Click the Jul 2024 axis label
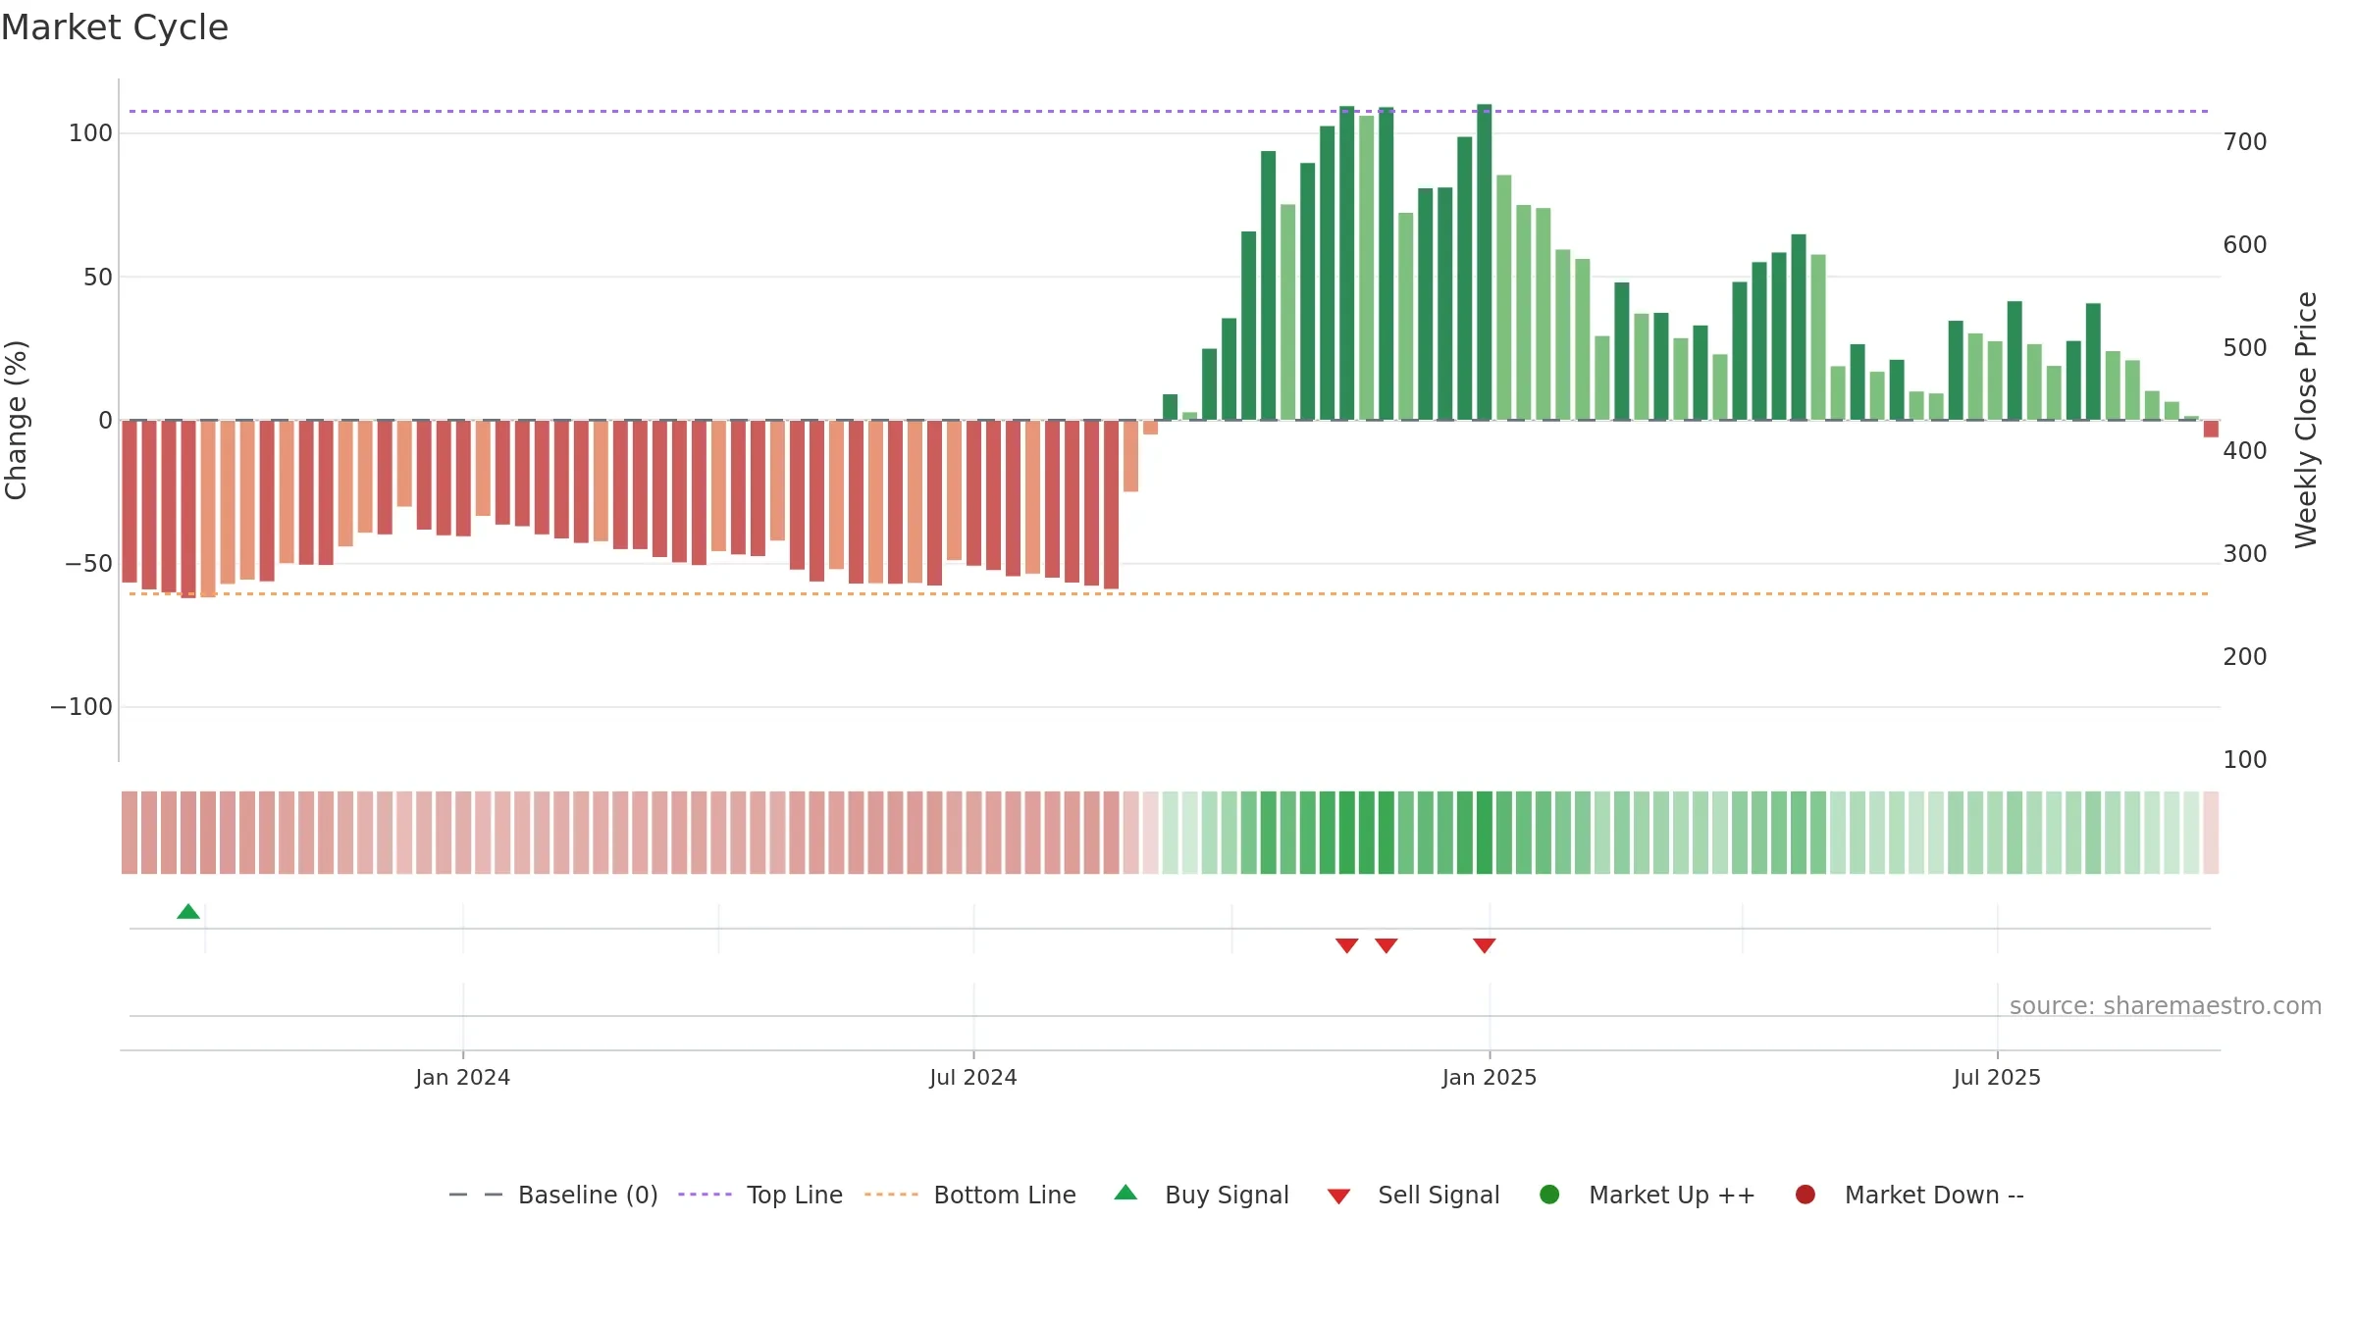The image size is (2355, 1324). click(973, 1078)
